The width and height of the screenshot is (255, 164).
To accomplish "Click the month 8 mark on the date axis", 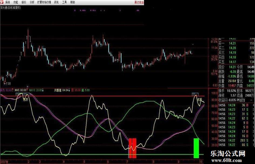I will tap(153, 162).
